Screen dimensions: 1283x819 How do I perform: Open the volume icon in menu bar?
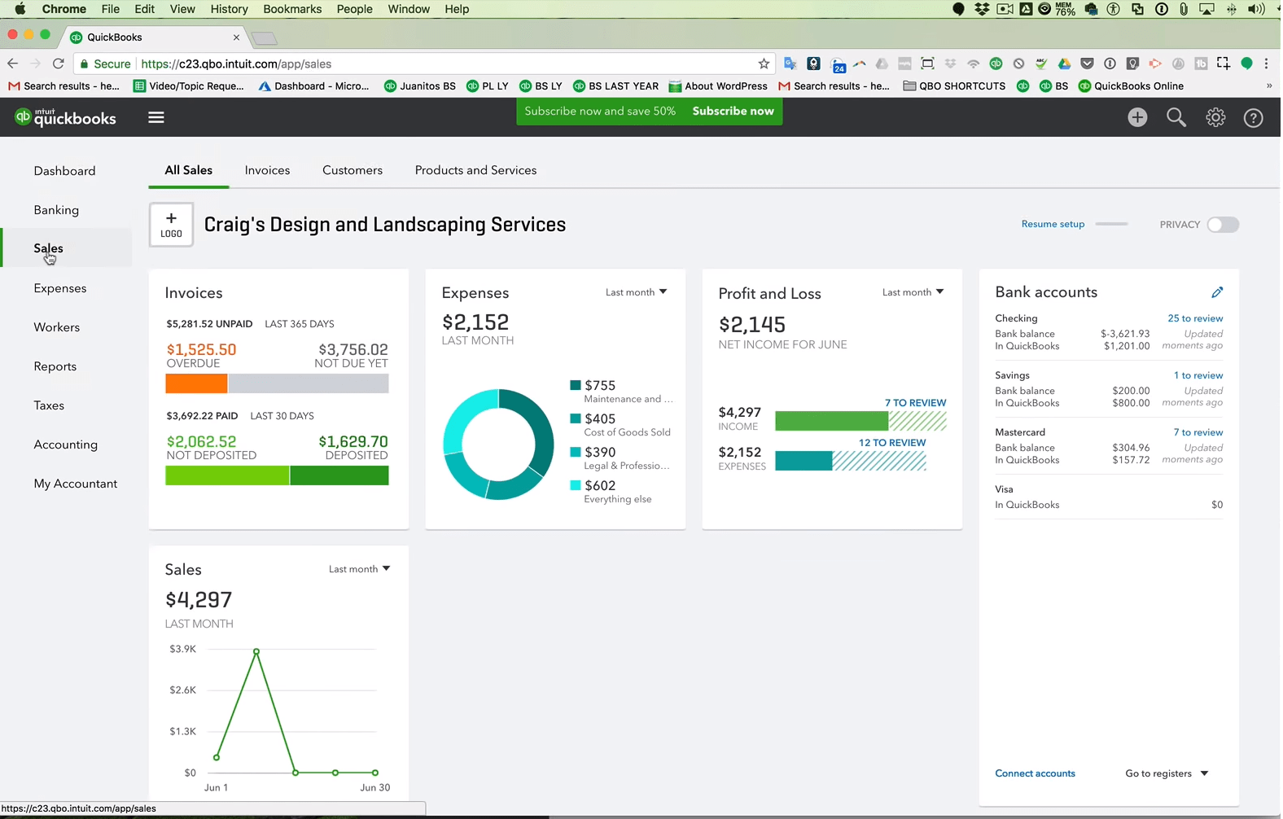(x=1256, y=9)
